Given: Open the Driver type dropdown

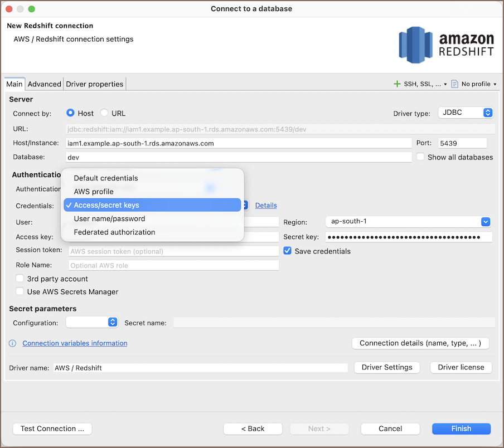Looking at the screenshot, I should (x=466, y=113).
